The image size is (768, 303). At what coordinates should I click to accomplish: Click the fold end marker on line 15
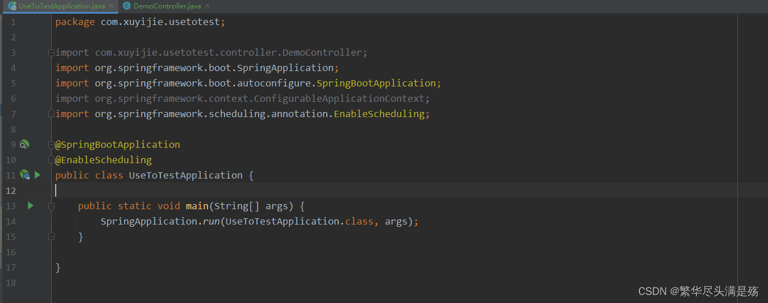coord(51,236)
